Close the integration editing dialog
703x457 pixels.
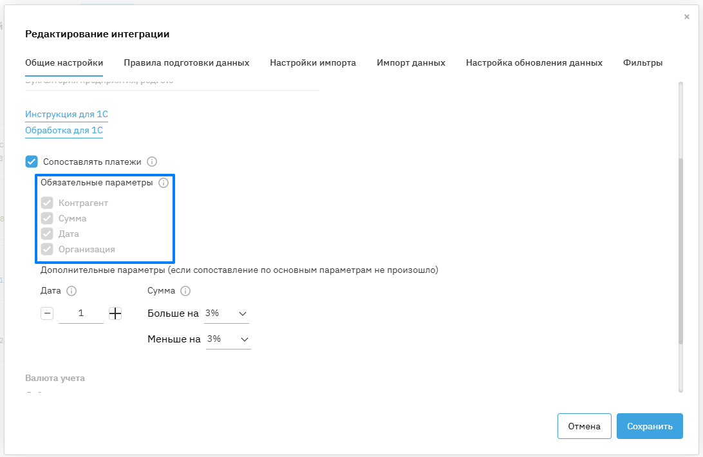coord(687,17)
